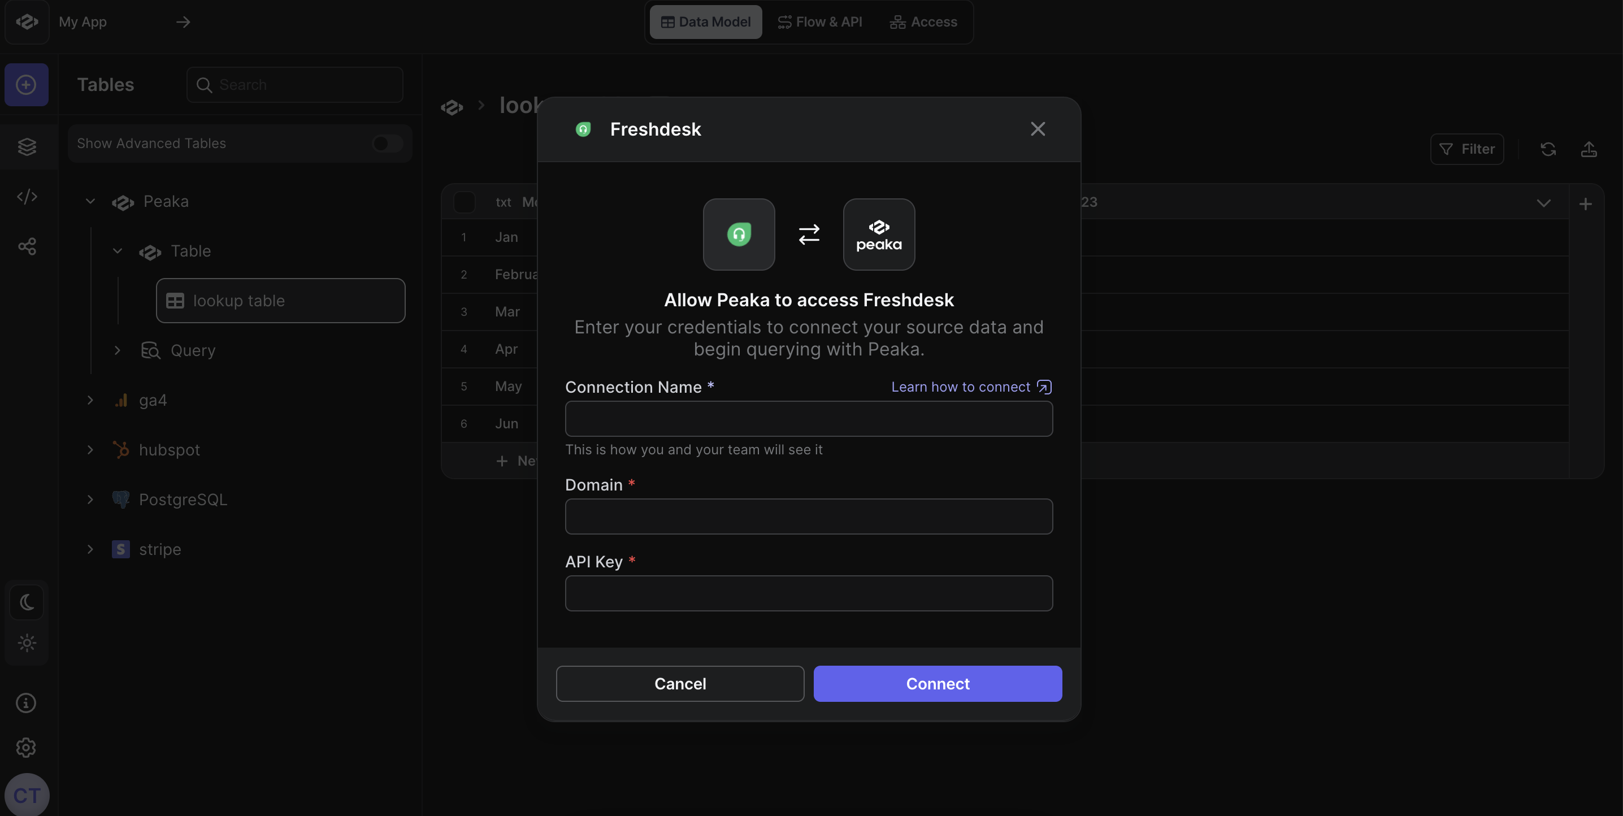
Task: Expand the PostgreSQL catalog
Action: (90, 500)
